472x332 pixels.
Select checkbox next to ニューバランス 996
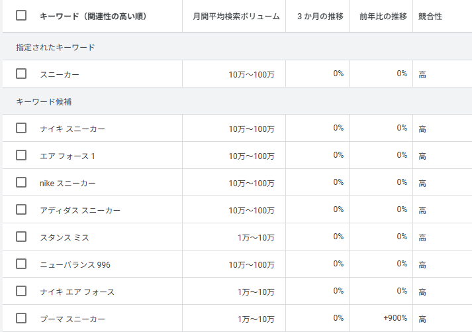tap(21, 264)
